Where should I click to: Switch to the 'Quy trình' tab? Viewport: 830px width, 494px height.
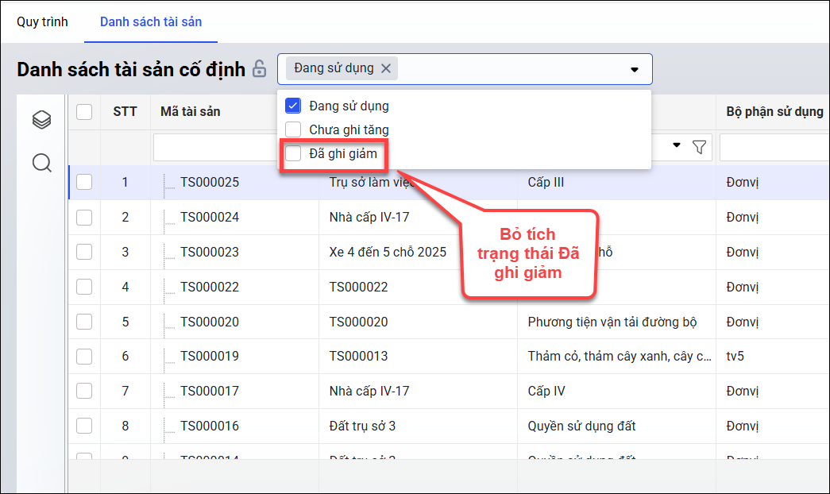coord(42,21)
